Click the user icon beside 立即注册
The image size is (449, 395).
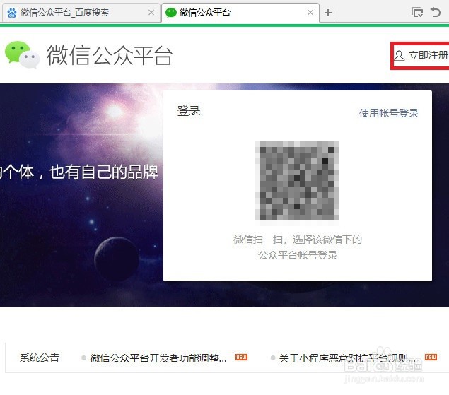click(x=399, y=56)
